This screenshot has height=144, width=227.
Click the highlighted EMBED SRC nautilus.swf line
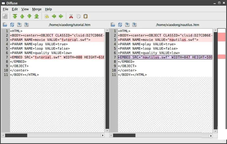[165, 57]
